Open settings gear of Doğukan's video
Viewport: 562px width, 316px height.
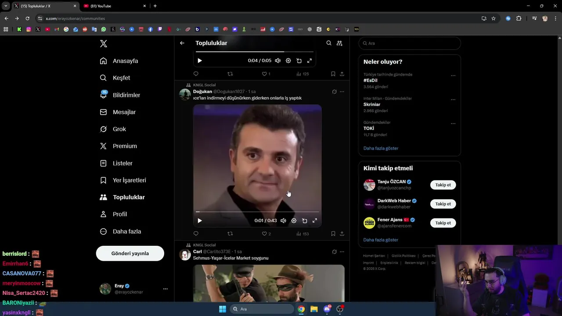click(294, 221)
